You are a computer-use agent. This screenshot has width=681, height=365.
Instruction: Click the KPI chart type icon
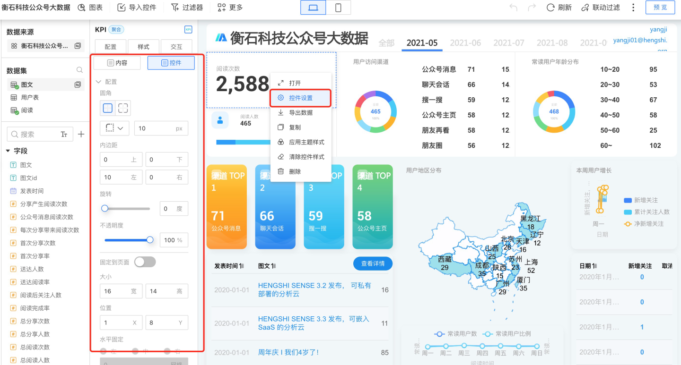point(188,30)
